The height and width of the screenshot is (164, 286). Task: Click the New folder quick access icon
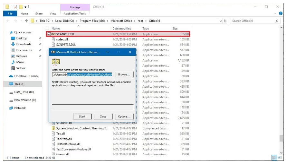(21, 7)
